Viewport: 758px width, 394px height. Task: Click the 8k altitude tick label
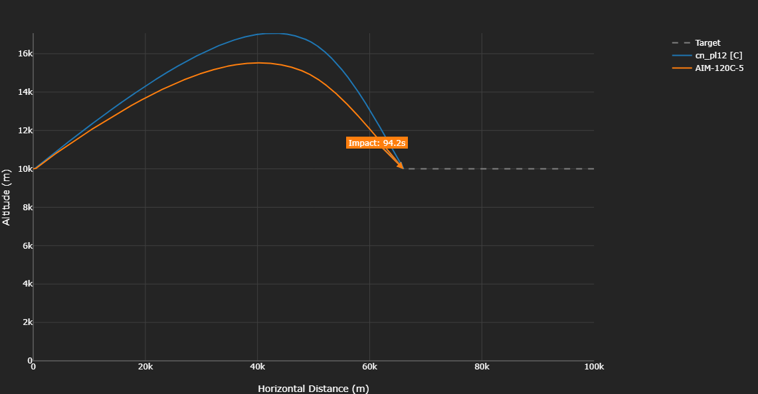tap(27, 208)
